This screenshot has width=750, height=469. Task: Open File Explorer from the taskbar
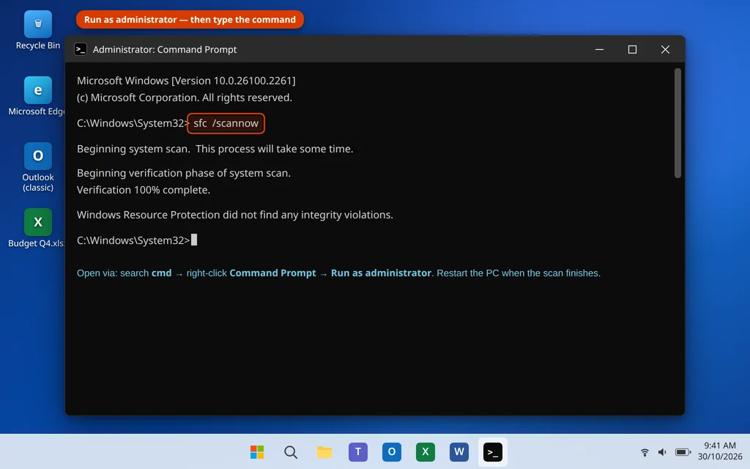(x=324, y=451)
